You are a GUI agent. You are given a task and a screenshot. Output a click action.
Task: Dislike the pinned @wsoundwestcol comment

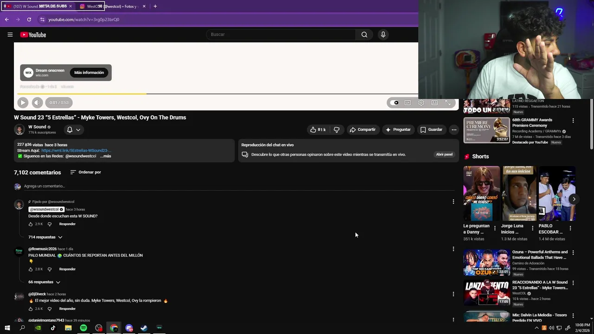(50, 224)
